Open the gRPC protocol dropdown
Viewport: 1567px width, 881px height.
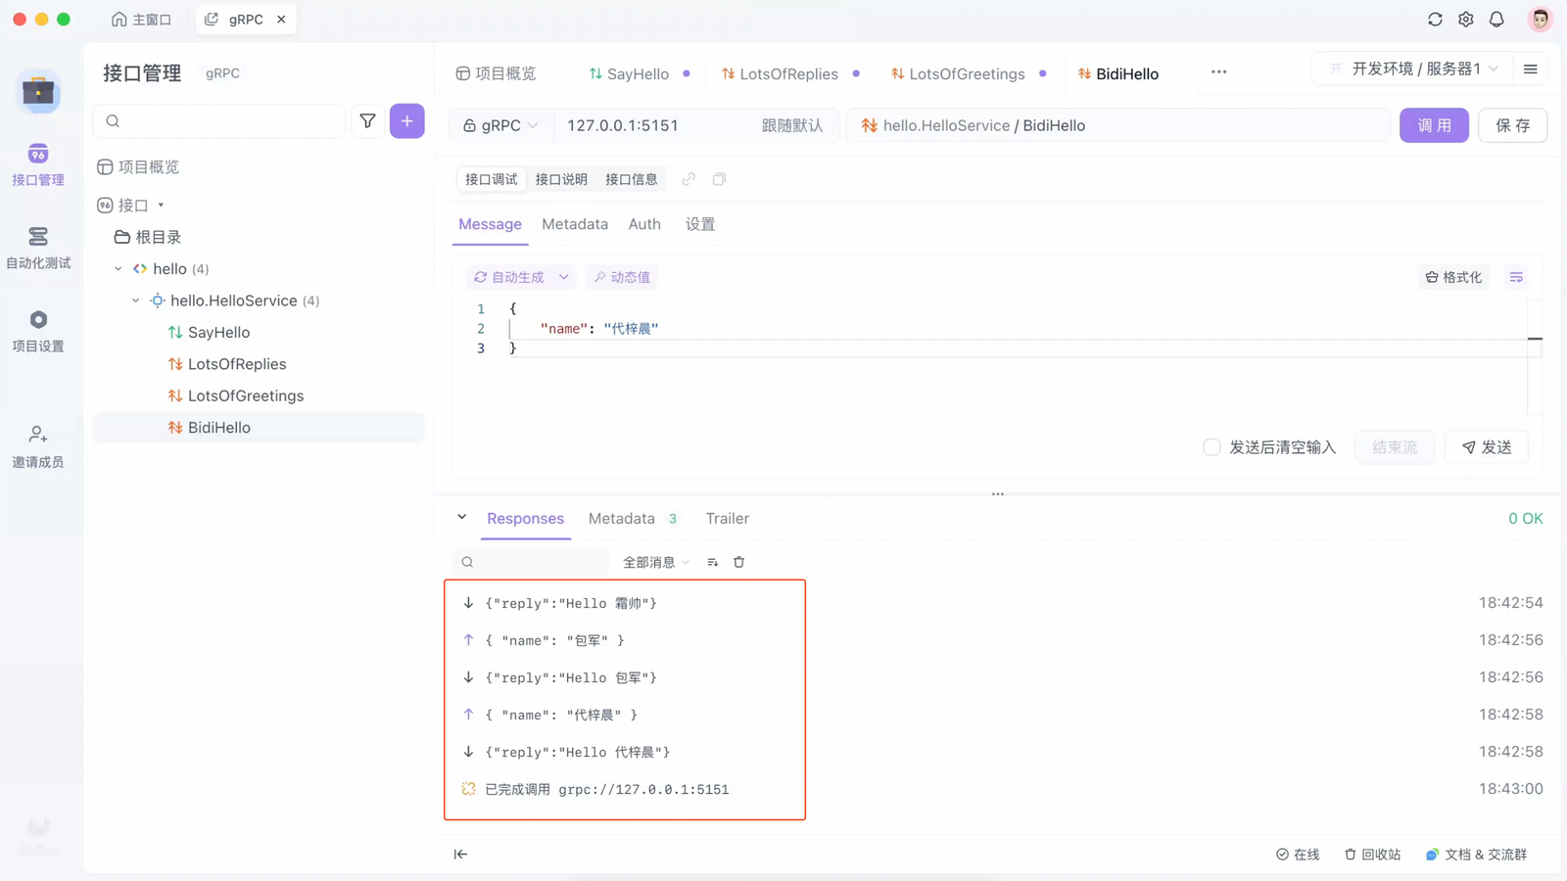[x=500, y=125]
